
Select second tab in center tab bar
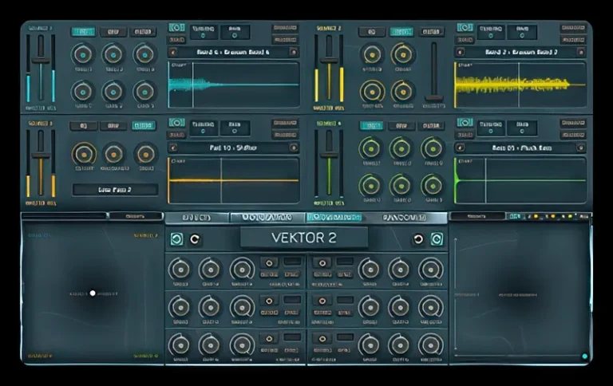(x=267, y=218)
